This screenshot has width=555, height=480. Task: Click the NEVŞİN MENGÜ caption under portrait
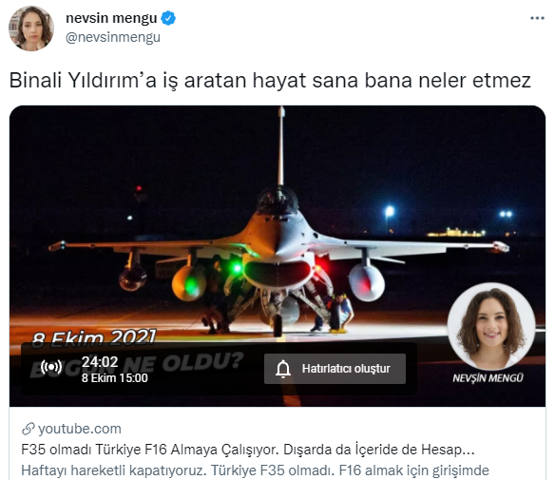pyautogui.click(x=488, y=378)
